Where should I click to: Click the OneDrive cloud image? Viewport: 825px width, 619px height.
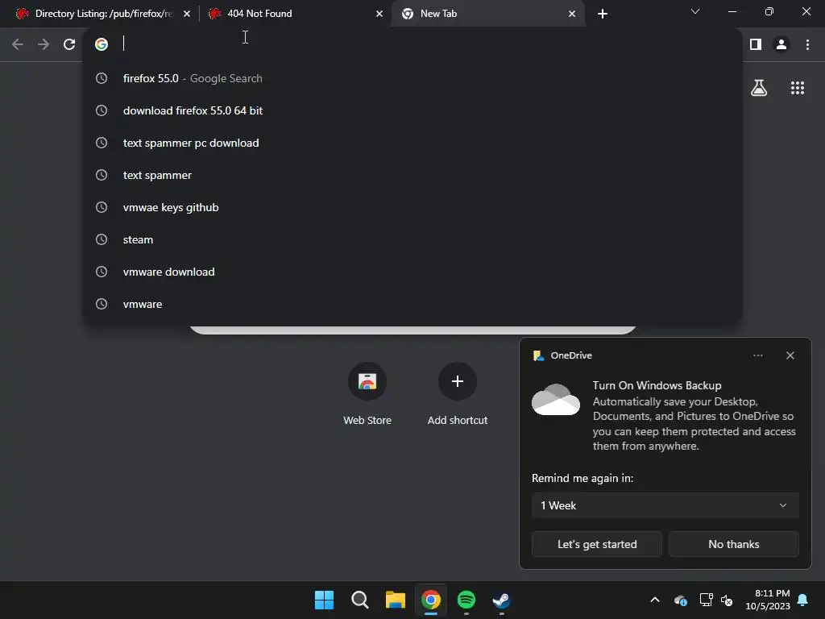tap(556, 400)
